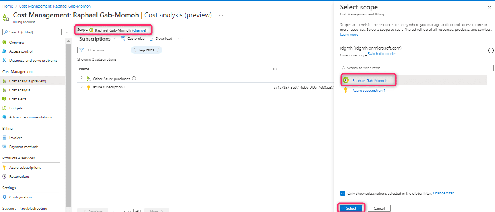Open Diagnose and solve problems
495x212 pixels.
click(33, 61)
